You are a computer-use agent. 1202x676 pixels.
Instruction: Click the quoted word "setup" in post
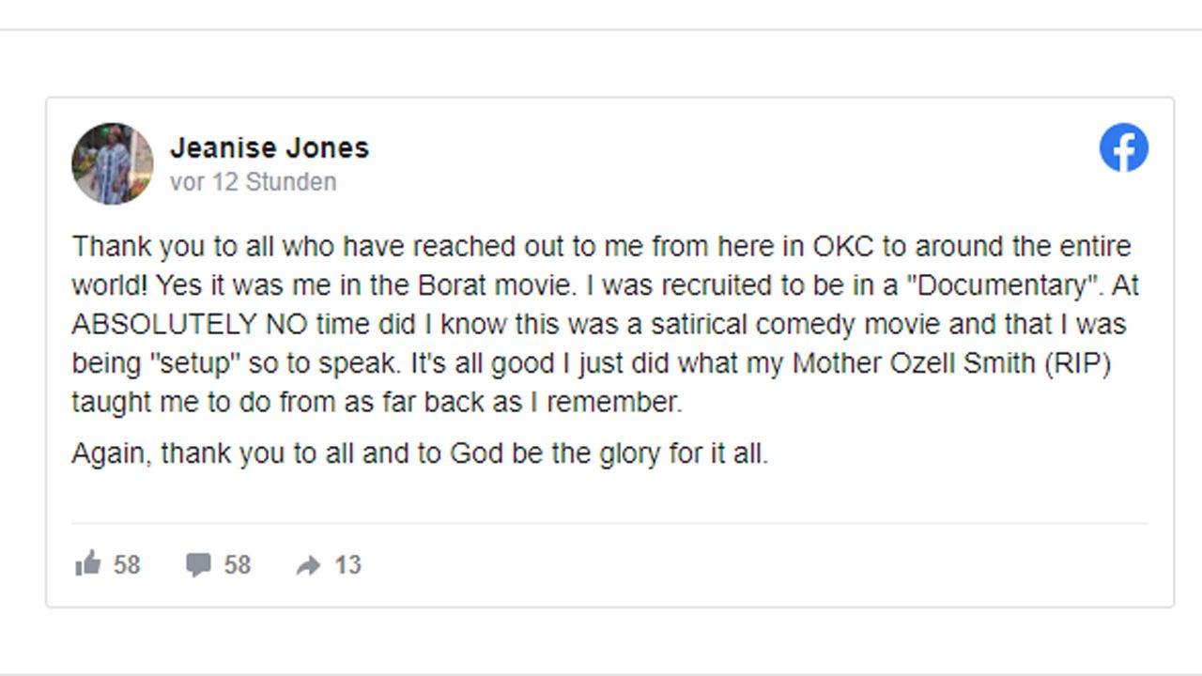202,363
